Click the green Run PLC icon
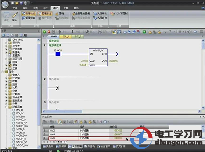The width and height of the screenshot is (205, 152). pyautogui.click(x=44, y=32)
